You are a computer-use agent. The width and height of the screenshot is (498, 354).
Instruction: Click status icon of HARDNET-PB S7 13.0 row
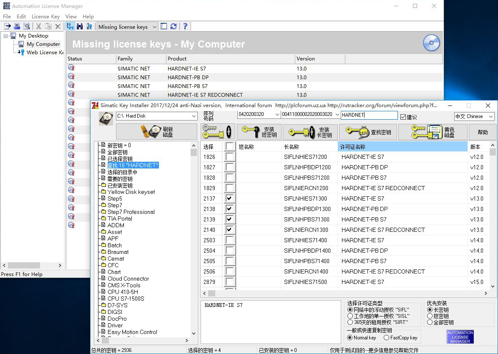coord(71,85)
